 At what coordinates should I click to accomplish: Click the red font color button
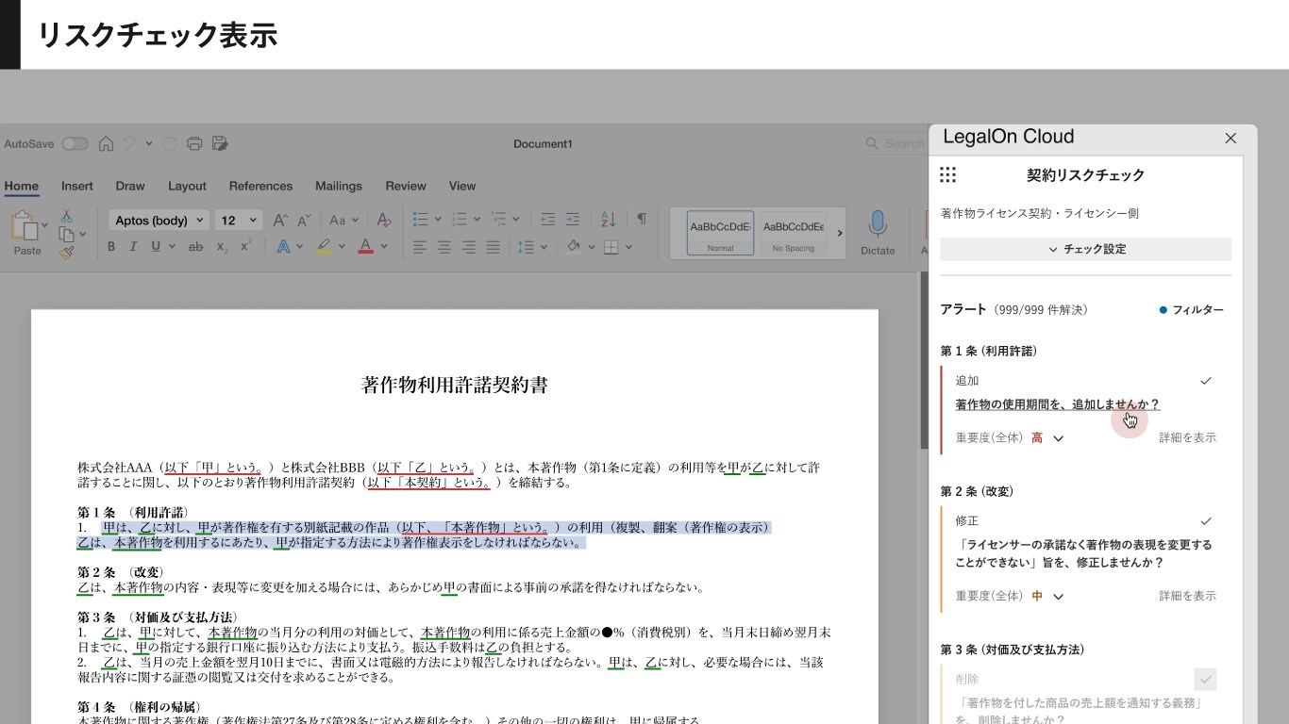[x=366, y=247]
